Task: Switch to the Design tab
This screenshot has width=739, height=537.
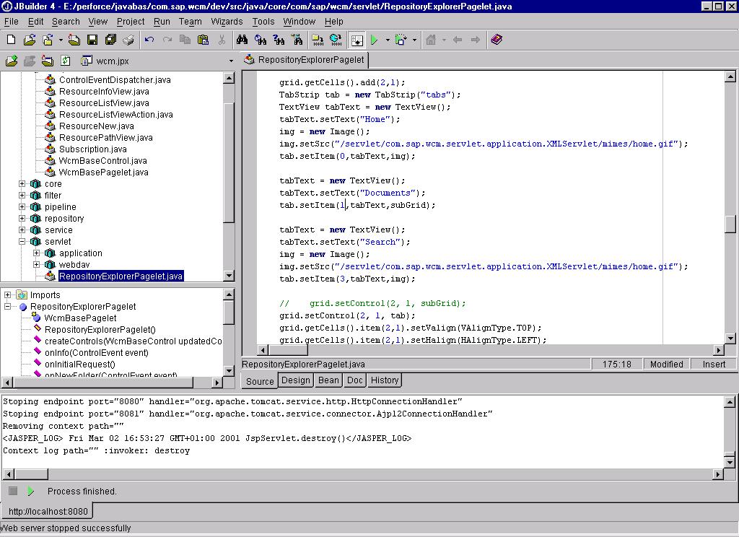Action: pyautogui.click(x=295, y=380)
